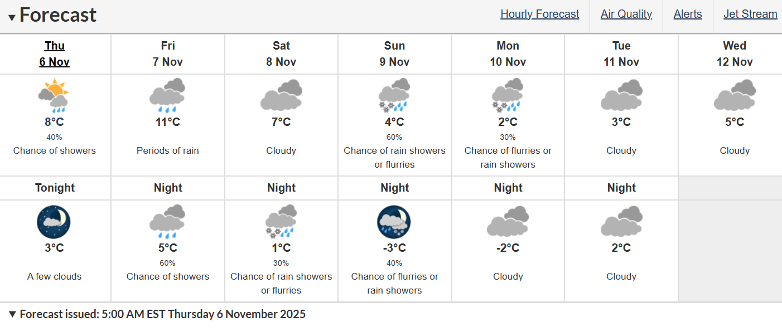Click the Tue 11 Nov column header
Viewport: 782px width, 332px height.
click(x=621, y=53)
